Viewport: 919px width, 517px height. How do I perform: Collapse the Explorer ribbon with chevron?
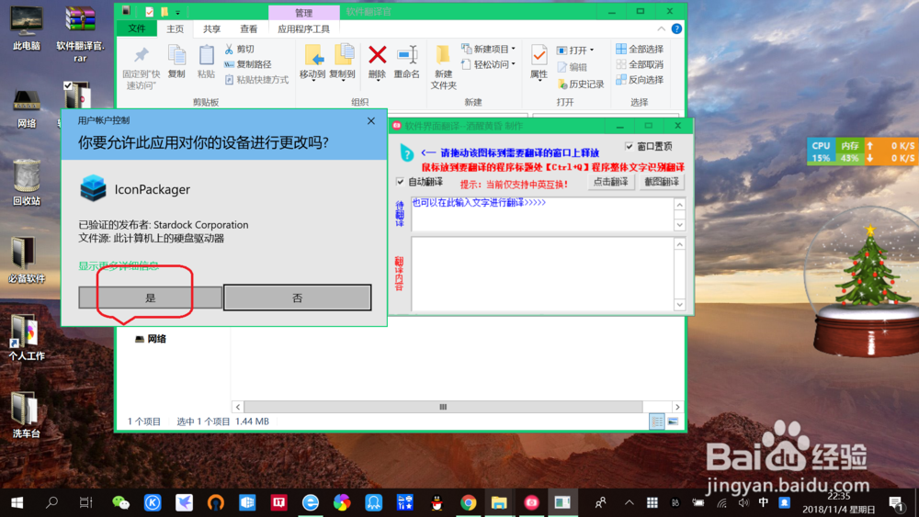coord(661,28)
